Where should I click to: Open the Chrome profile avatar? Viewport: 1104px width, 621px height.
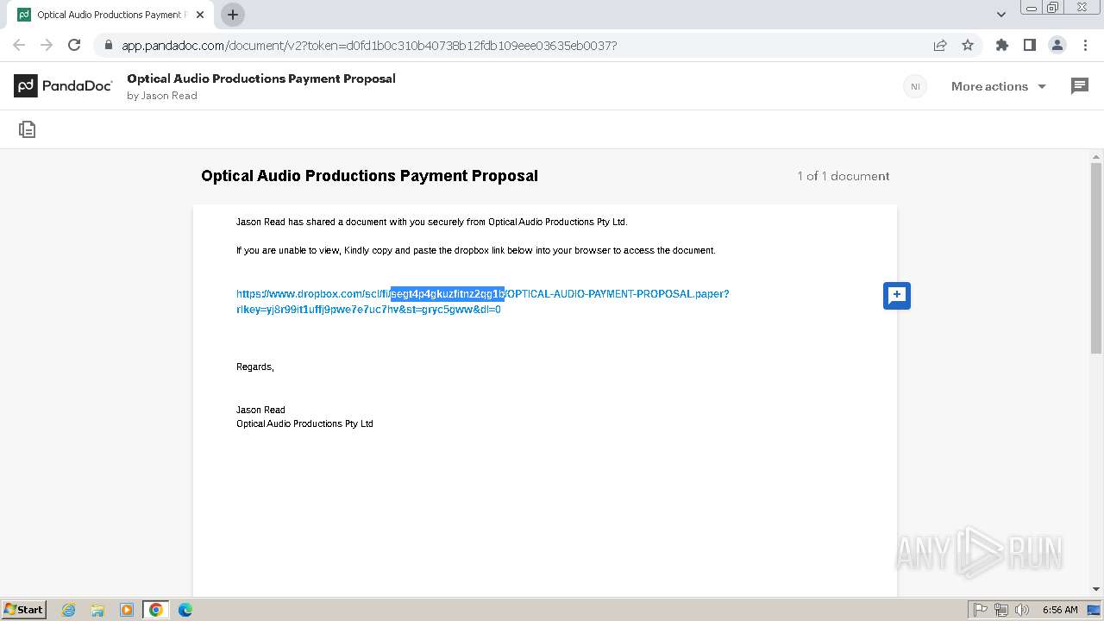click(1057, 45)
